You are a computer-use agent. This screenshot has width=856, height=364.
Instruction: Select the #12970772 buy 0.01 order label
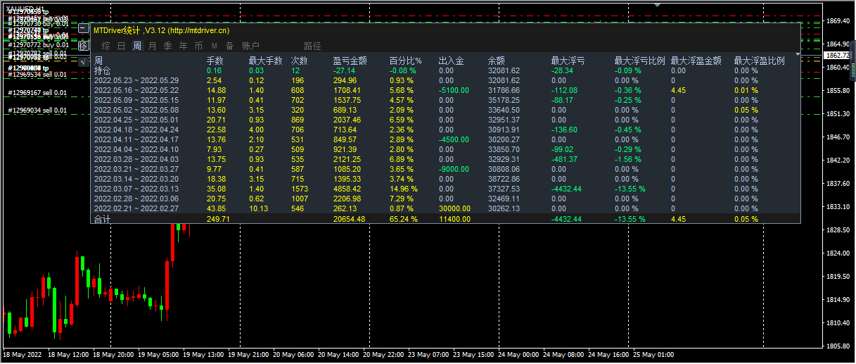tap(37, 45)
